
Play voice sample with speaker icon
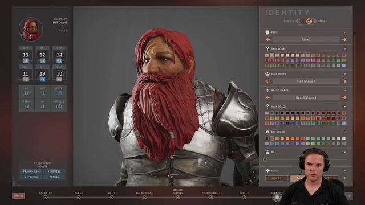[344, 178]
